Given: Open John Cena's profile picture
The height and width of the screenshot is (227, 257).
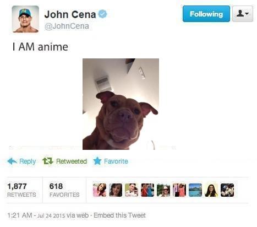Looking at the screenshot, I should click(25, 19).
